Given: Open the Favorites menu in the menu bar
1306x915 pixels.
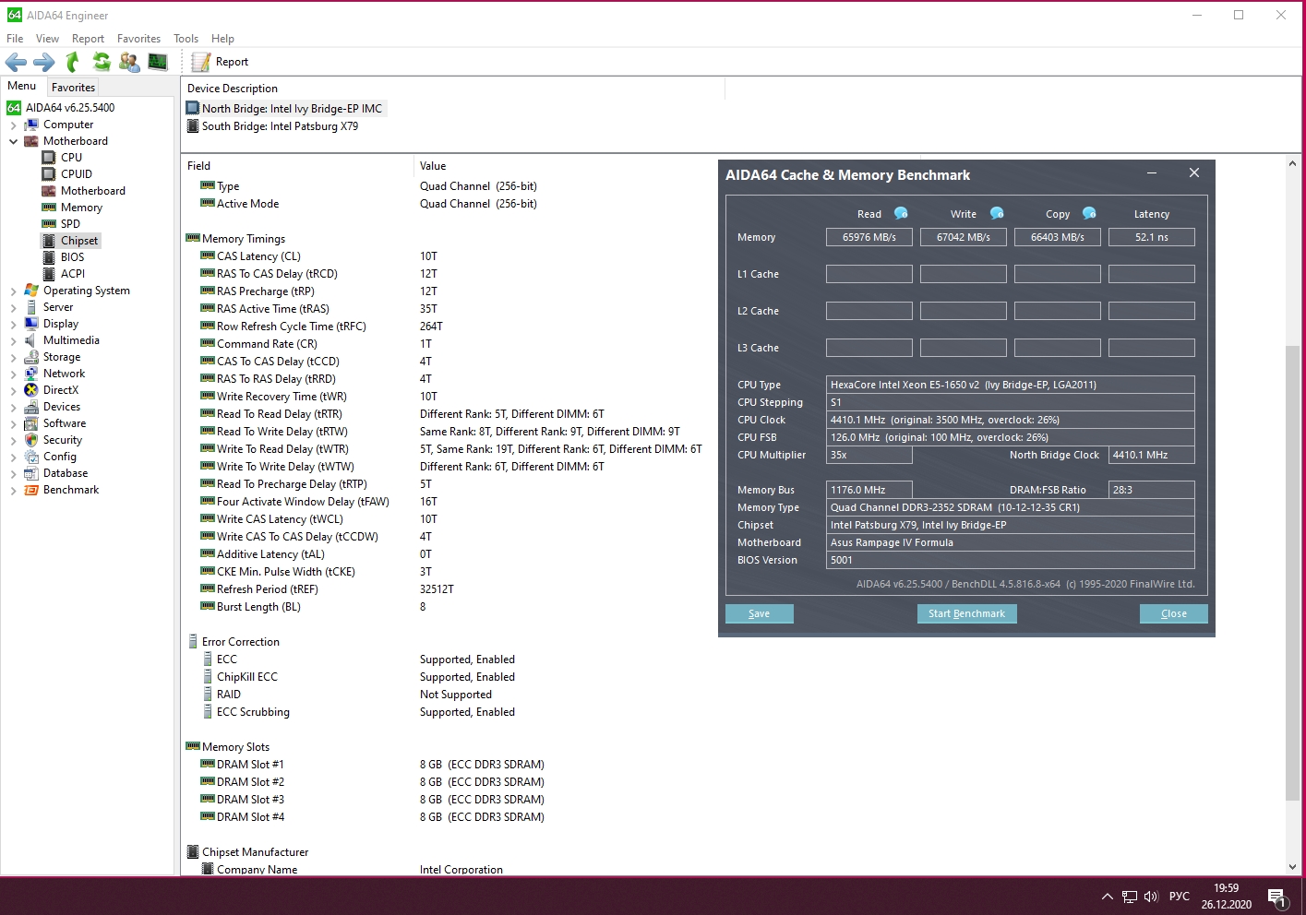Looking at the screenshot, I should 138,39.
